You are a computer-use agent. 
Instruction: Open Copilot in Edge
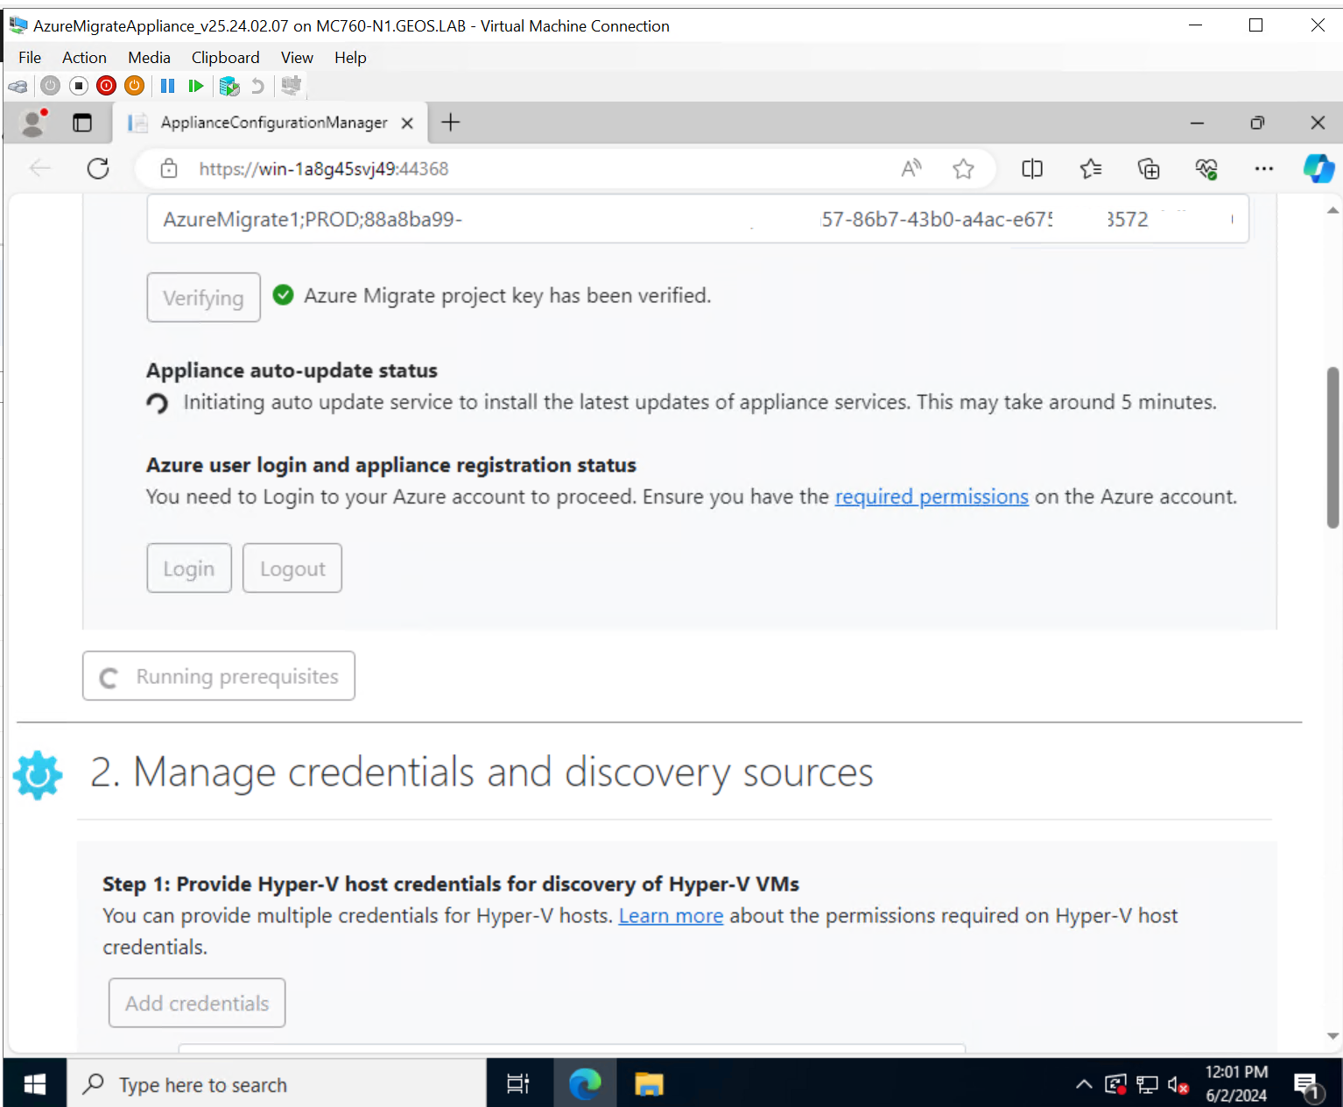click(1319, 168)
